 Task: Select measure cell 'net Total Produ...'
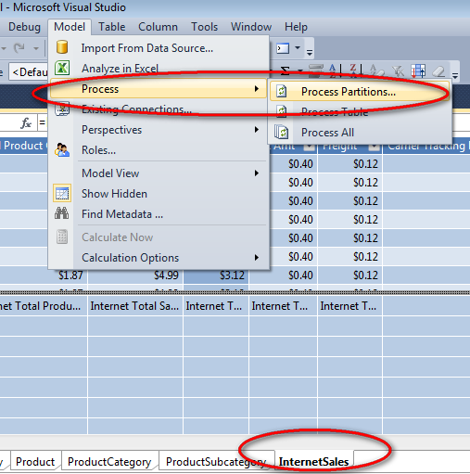point(44,306)
